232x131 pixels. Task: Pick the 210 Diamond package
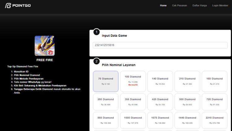click(187, 81)
